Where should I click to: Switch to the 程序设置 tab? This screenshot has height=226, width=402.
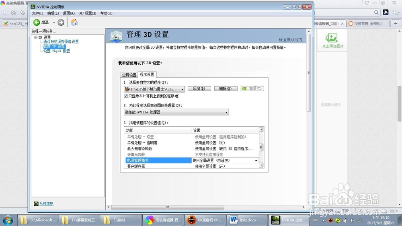coord(147,74)
